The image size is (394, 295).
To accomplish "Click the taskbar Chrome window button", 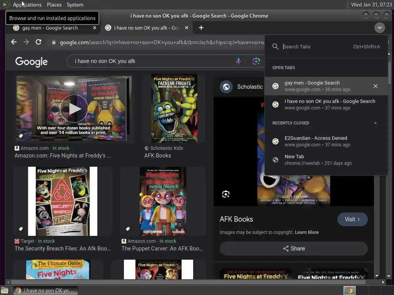I will (45, 290).
